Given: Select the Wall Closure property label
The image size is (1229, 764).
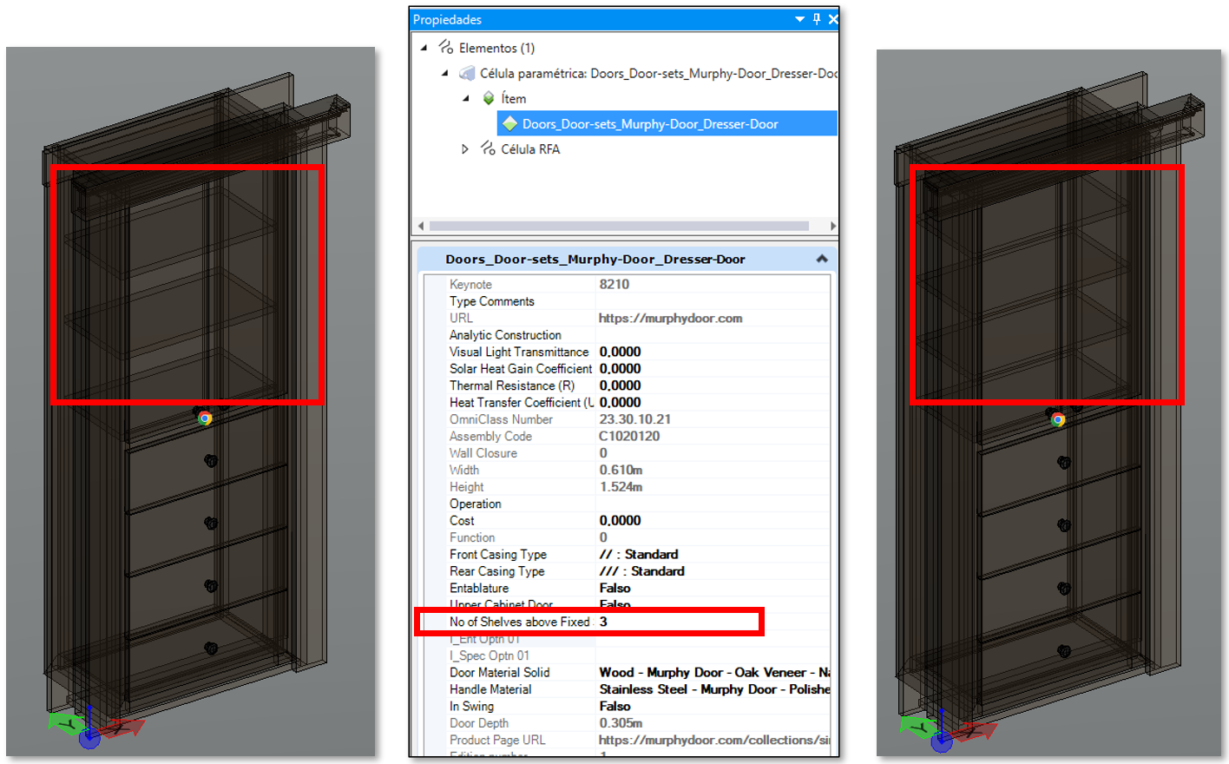Looking at the screenshot, I should pyautogui.click(x=483, y=453).
